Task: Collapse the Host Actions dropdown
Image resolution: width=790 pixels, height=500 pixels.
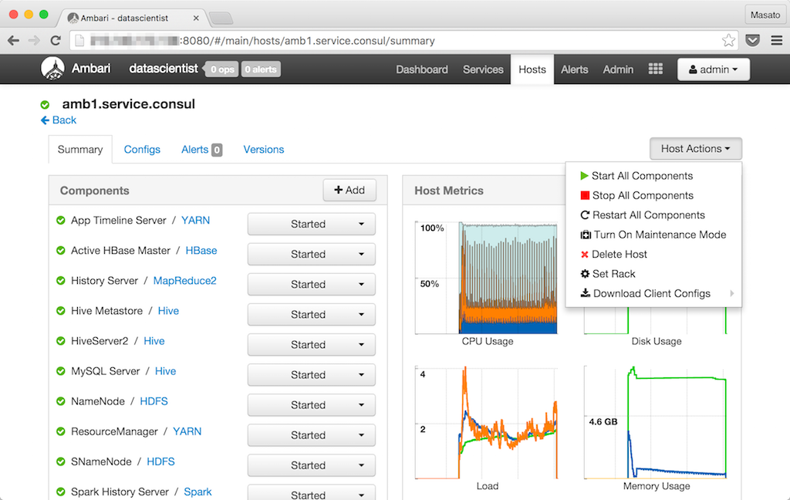Action: tap(695, 149)
